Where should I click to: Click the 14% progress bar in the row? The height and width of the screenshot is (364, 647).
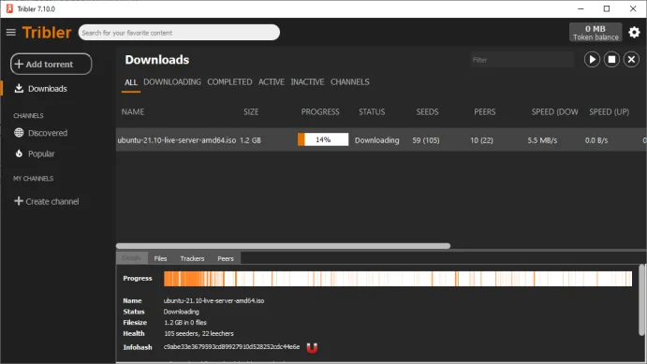pos(323,139)
